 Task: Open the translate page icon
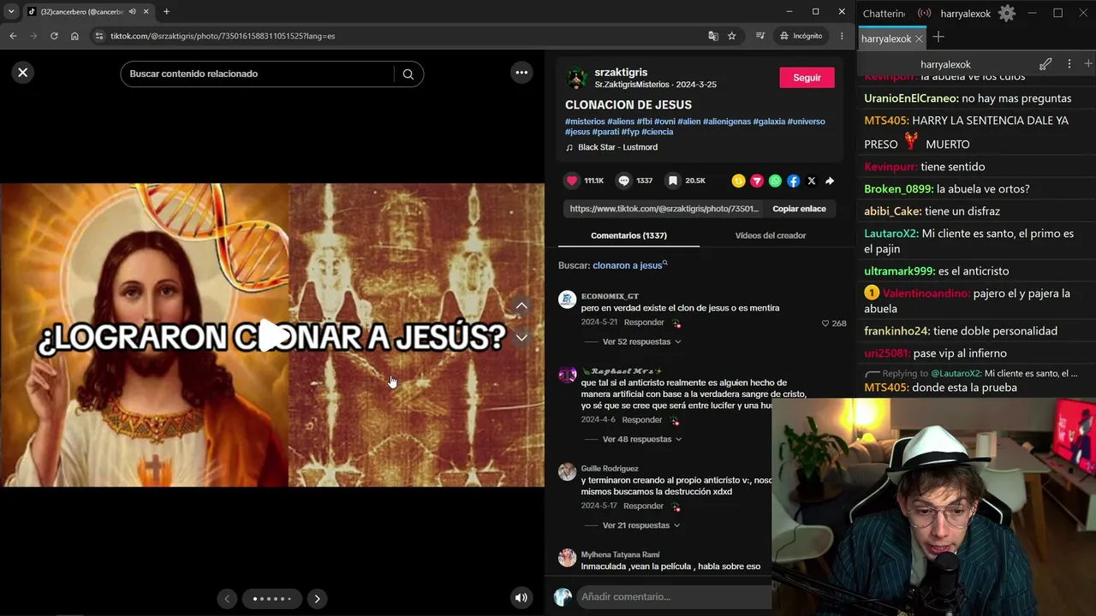pyautogui.click(x=713, y=36)
